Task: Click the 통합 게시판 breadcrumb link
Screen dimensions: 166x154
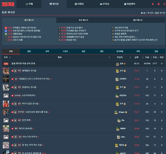Action: click(160, 13)
